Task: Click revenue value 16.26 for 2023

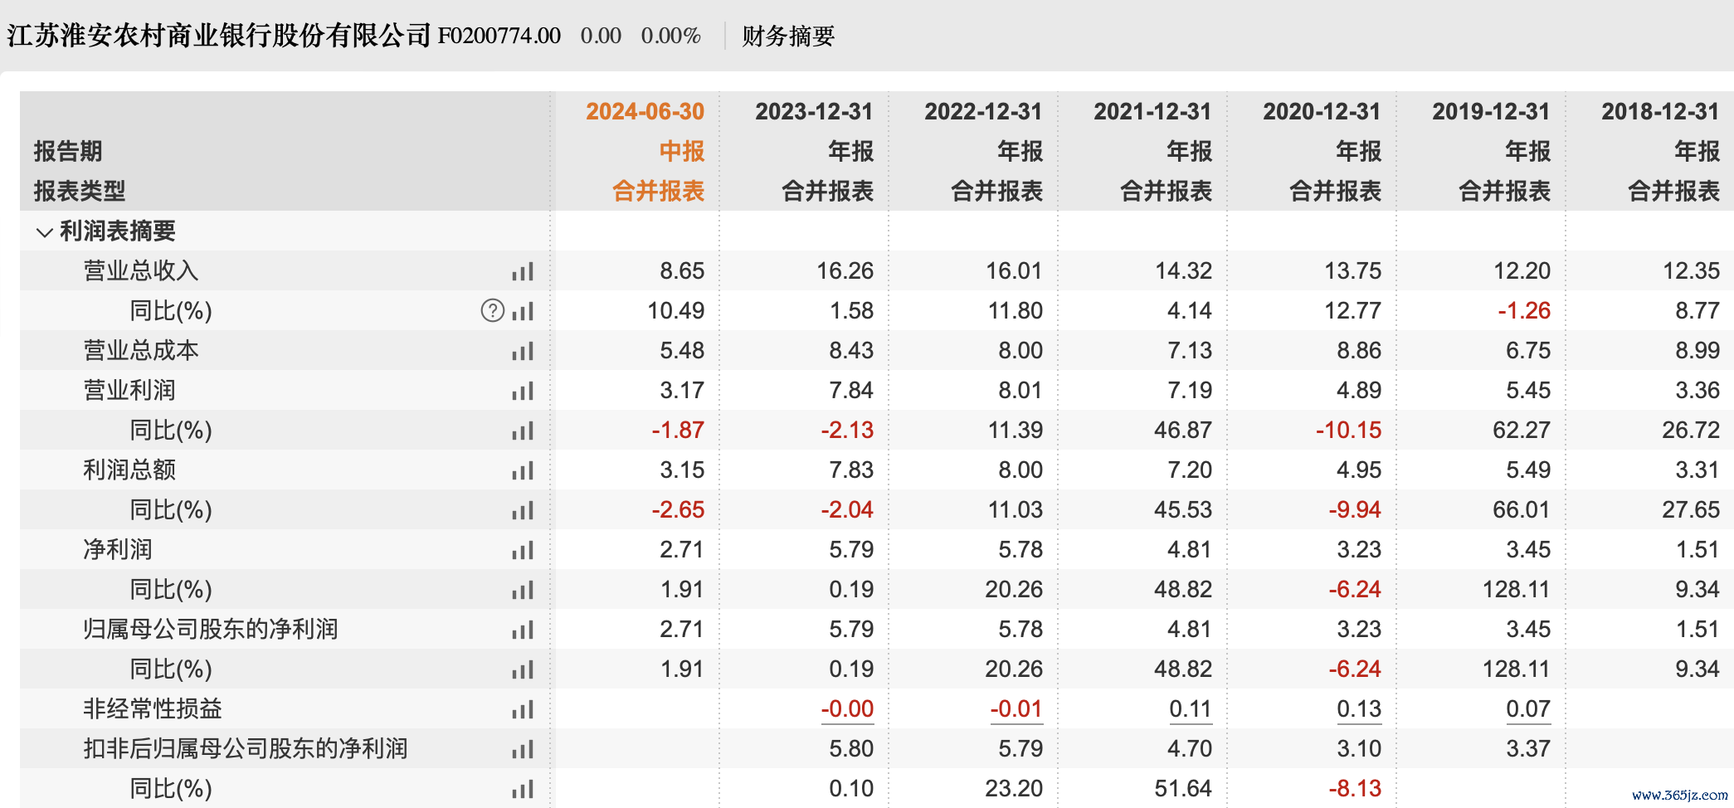Action: click(845, 271)
